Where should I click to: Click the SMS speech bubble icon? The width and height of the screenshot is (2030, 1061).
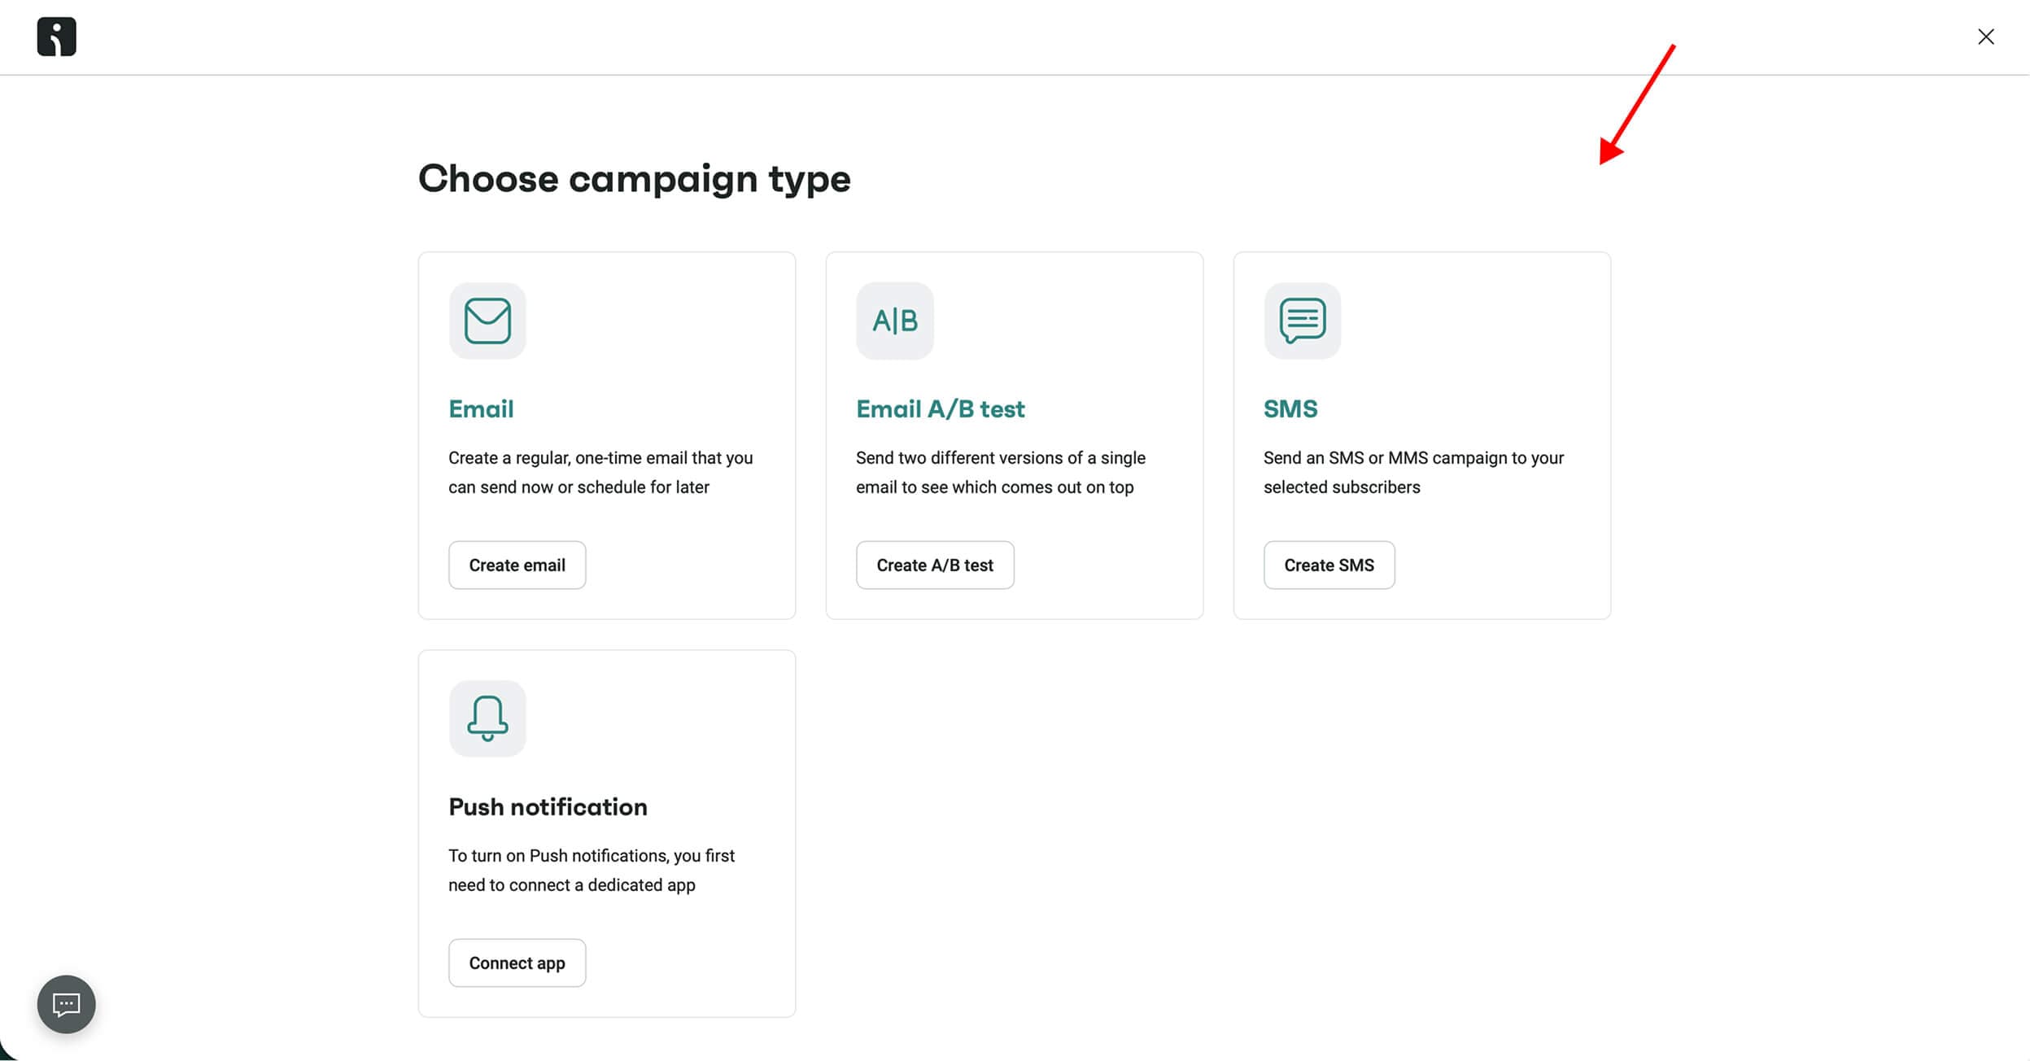[x=1302, y=321]
